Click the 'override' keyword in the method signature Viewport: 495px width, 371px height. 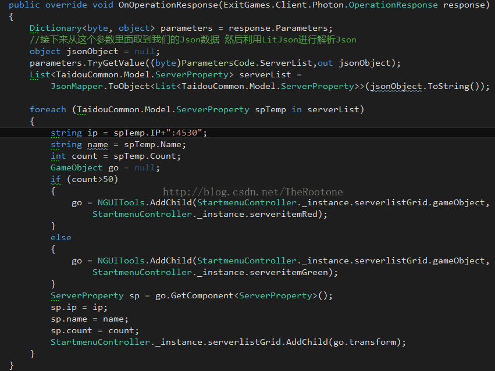pyautogui.click(x=66, y=5)
